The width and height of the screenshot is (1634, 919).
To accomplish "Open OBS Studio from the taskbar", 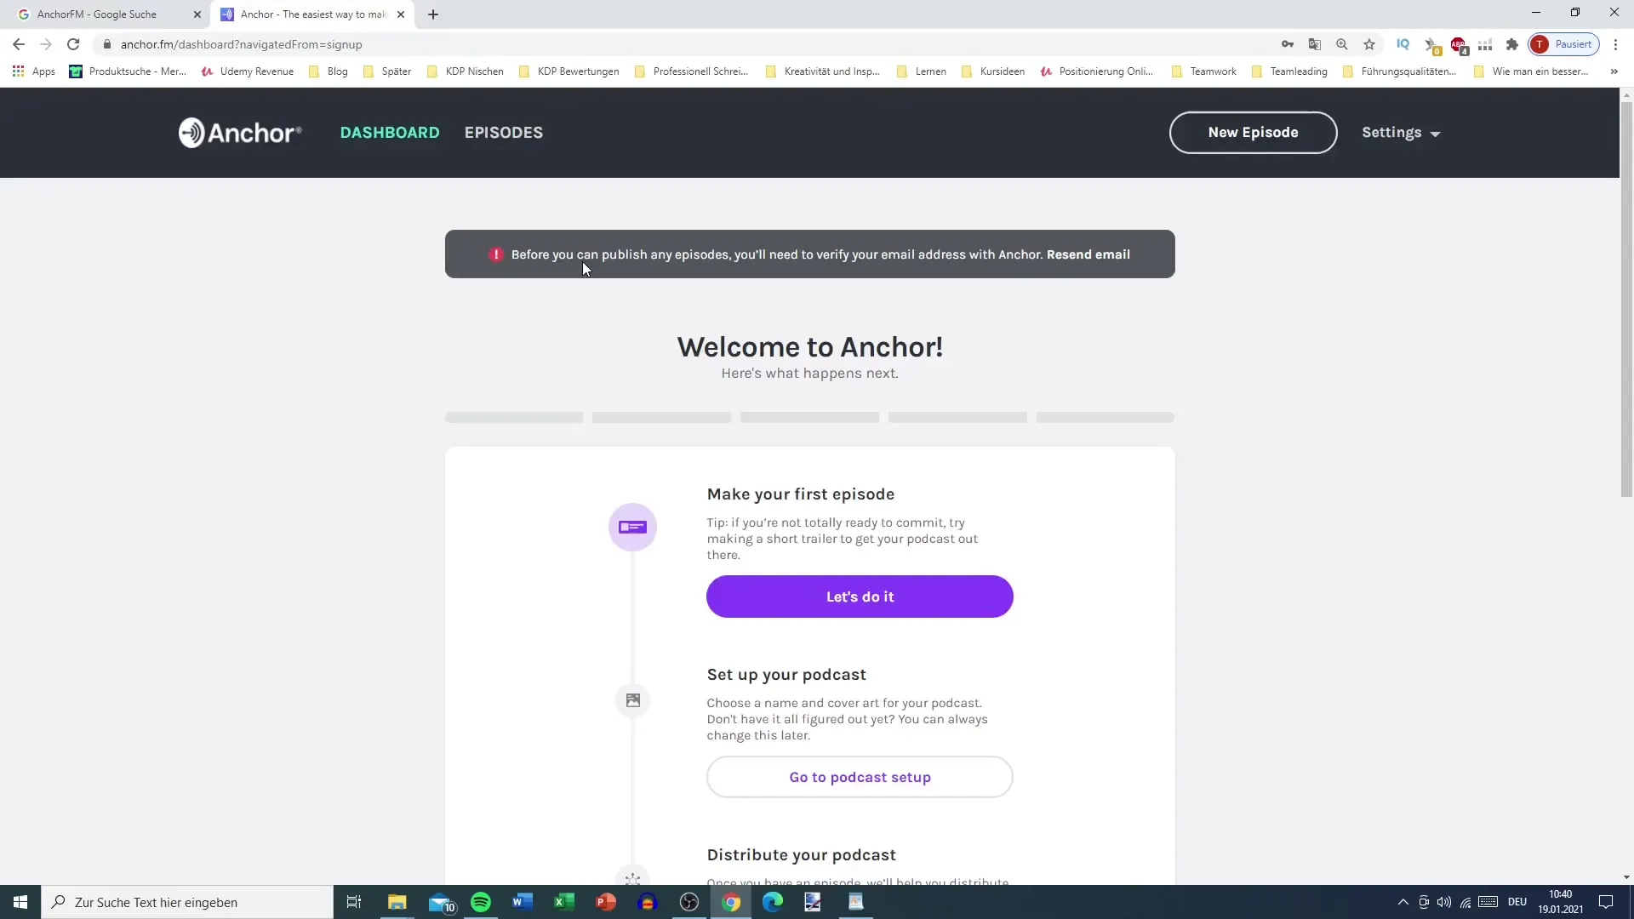I will click(x=689, y=902).
